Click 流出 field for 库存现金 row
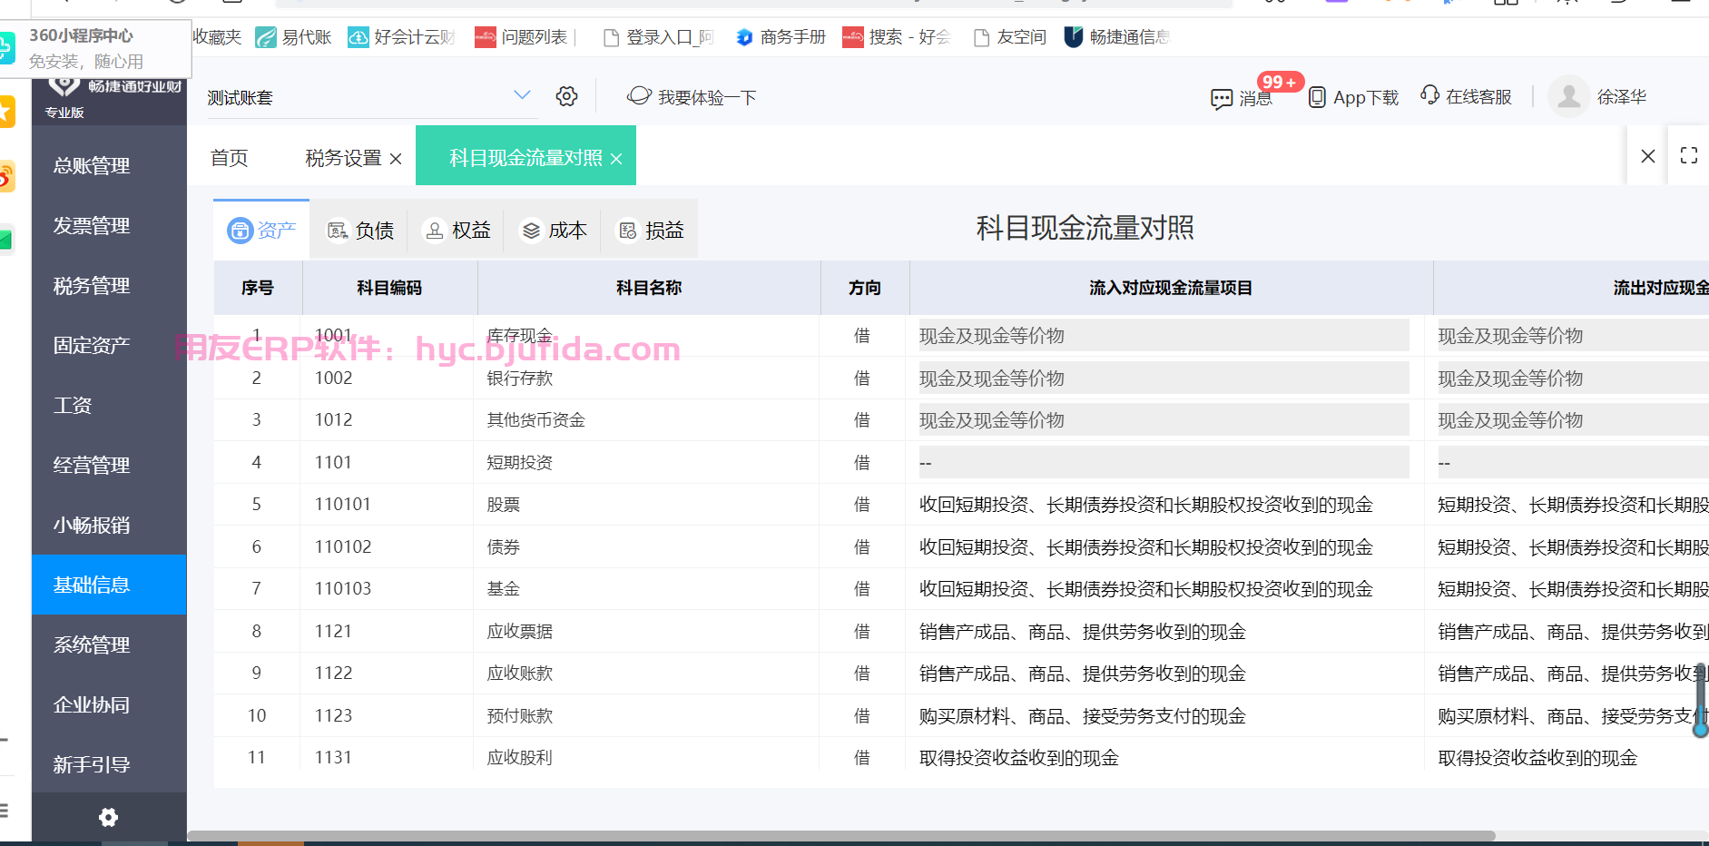Screen dimensions: 1709x846 (1573, 335)
